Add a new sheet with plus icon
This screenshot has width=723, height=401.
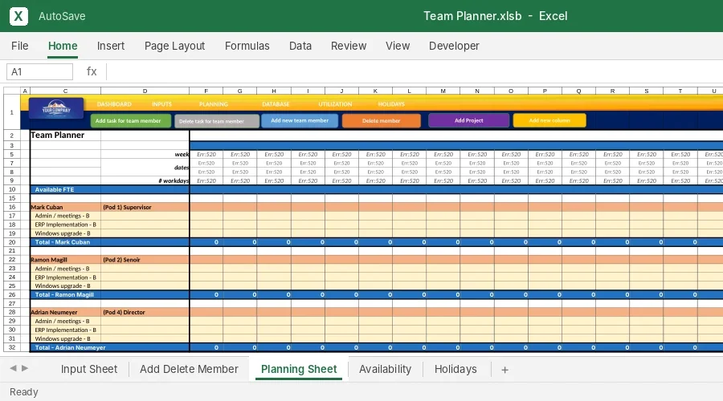tap(505, 370)
